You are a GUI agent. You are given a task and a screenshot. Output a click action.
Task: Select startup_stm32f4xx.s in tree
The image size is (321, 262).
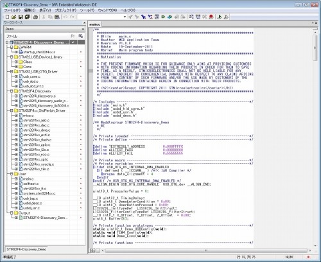click(39, 52)
